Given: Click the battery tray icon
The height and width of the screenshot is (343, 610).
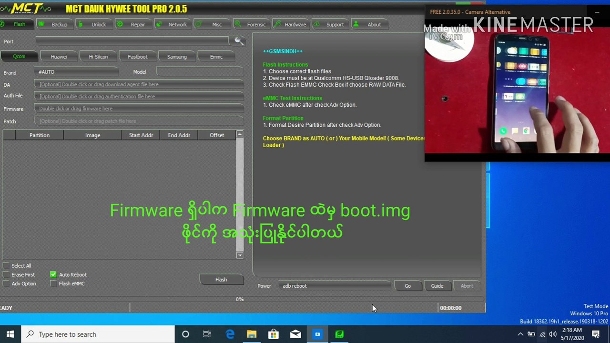Looking at the screenshot, I should pyautogui.click(x=531, y=334).
